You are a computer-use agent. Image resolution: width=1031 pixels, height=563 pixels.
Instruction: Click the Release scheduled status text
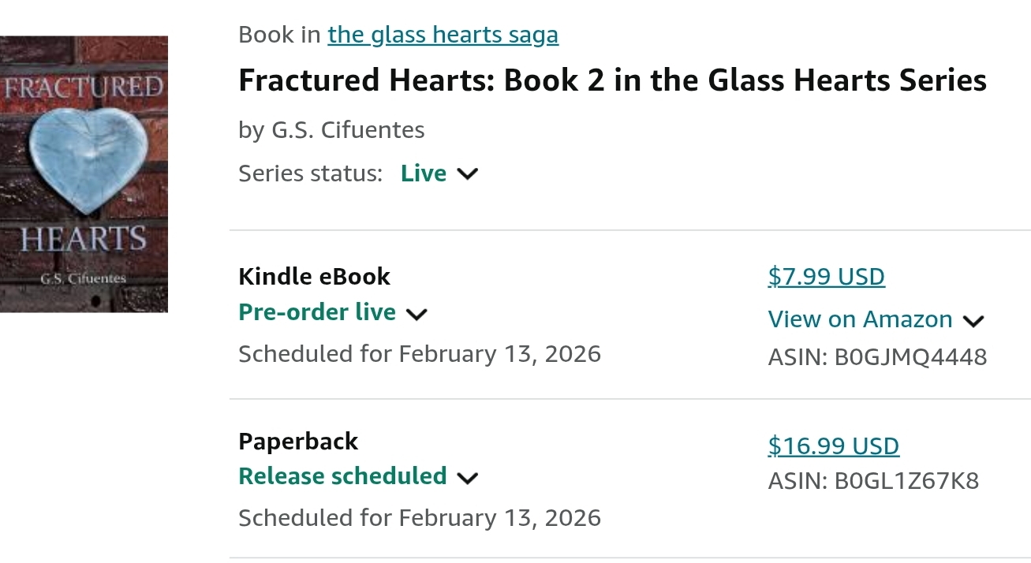coord(342,476)
